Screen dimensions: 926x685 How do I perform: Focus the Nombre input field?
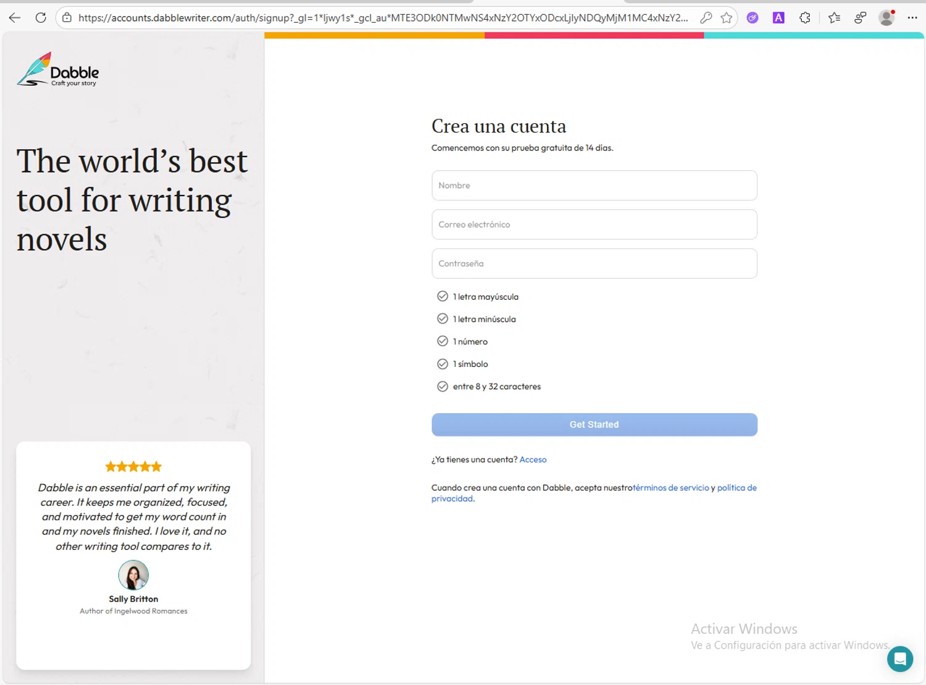click(x=594, y=186)
